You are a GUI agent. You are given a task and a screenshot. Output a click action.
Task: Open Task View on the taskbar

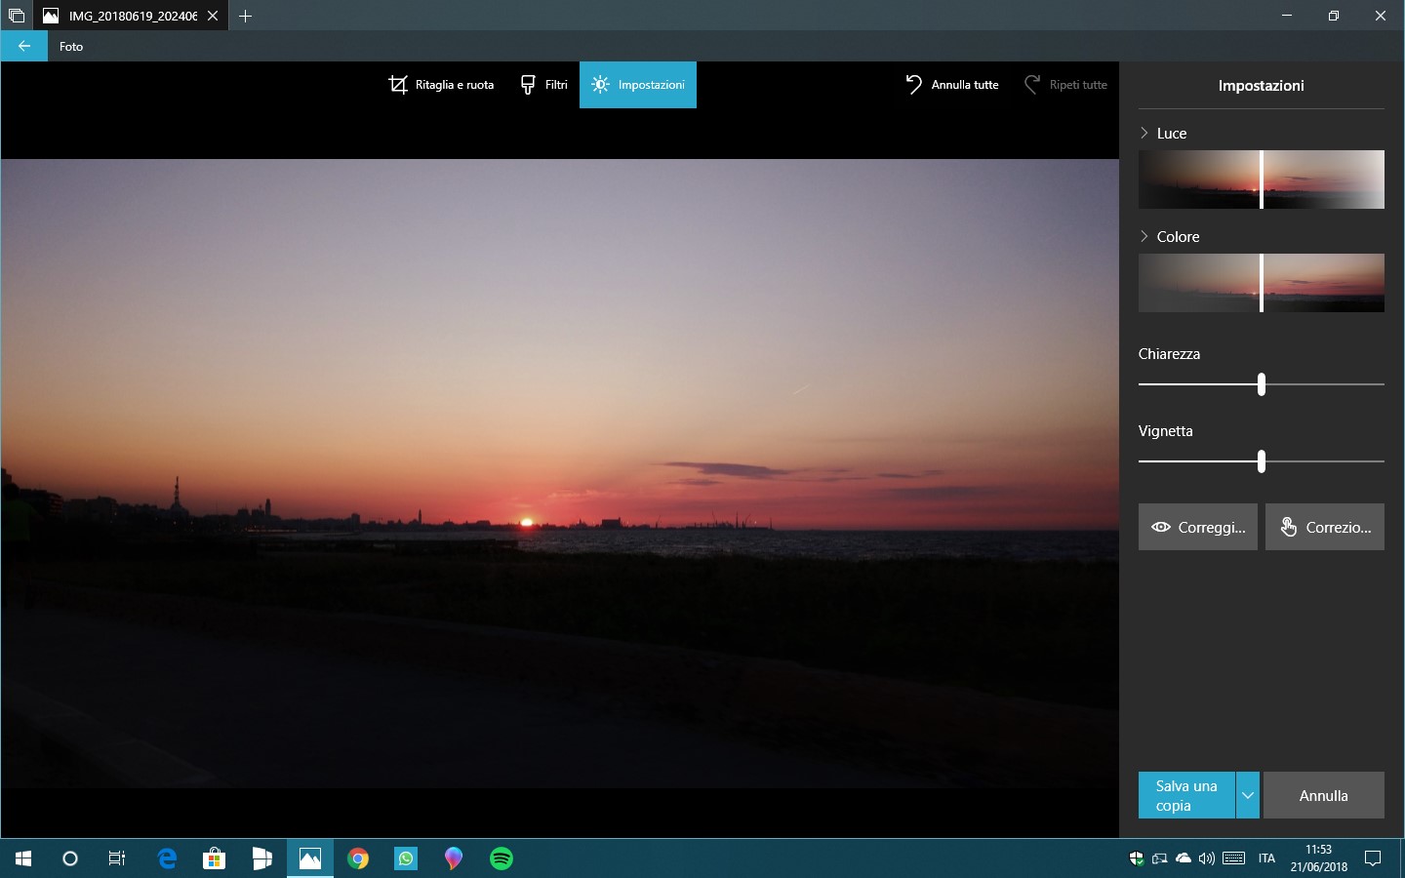117,858
